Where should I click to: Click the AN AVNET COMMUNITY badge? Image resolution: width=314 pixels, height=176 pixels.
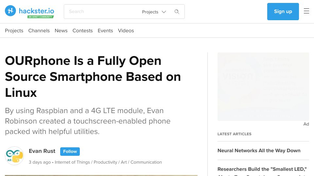coord(41,17)
